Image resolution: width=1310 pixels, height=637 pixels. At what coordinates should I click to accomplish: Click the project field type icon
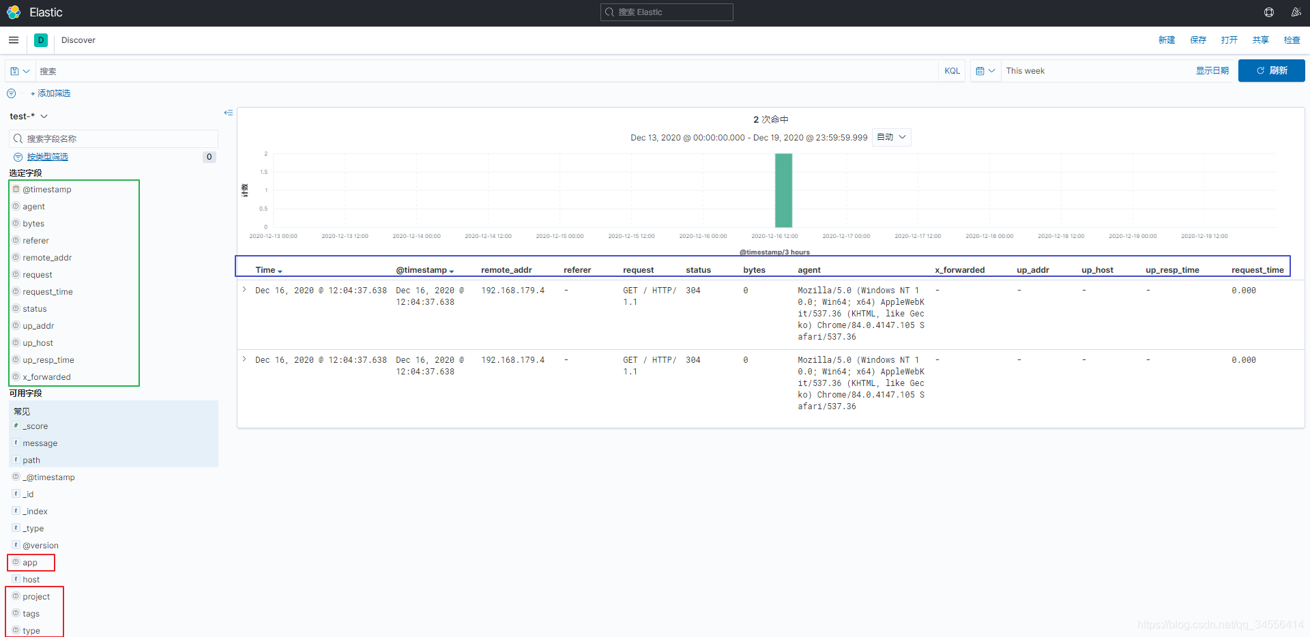(x=16, y=596)
